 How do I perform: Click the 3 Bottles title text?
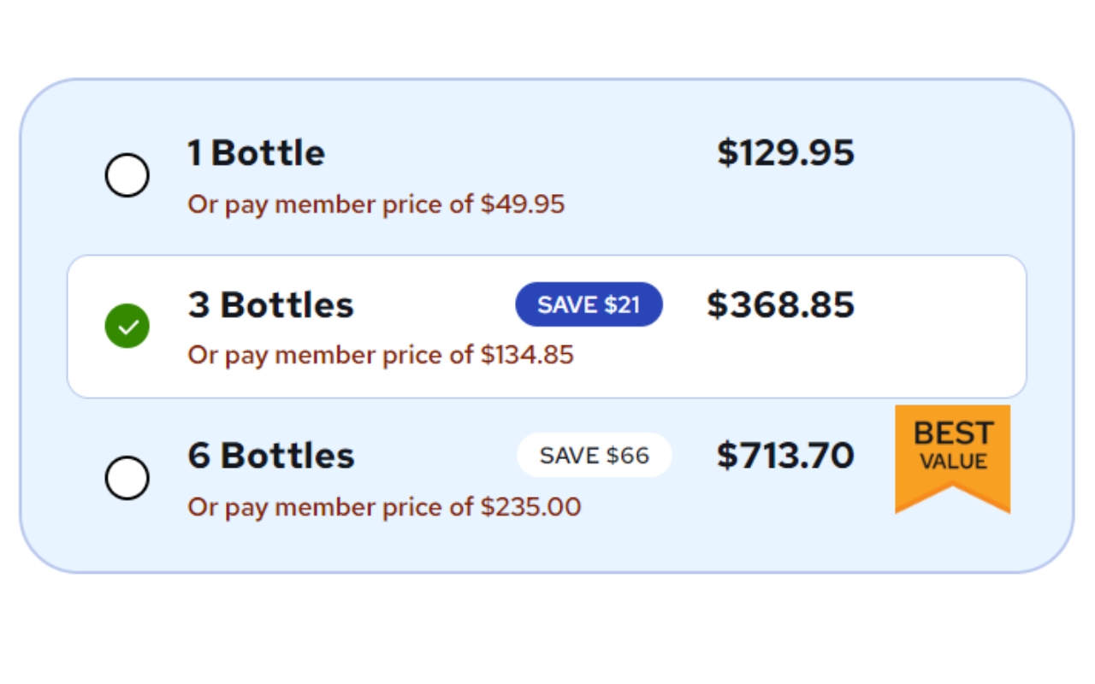point(270,304)
